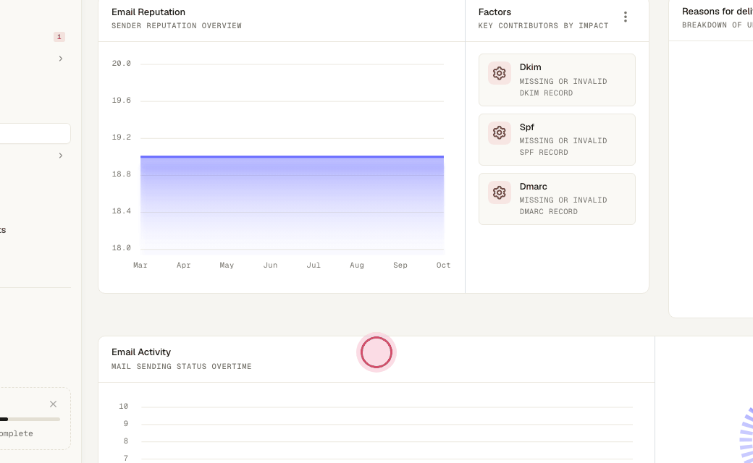This screenshot has height=463, width=753.
Task: Click the 20.0 axis label
Action: pyautogui.click(x=122, y=64)
